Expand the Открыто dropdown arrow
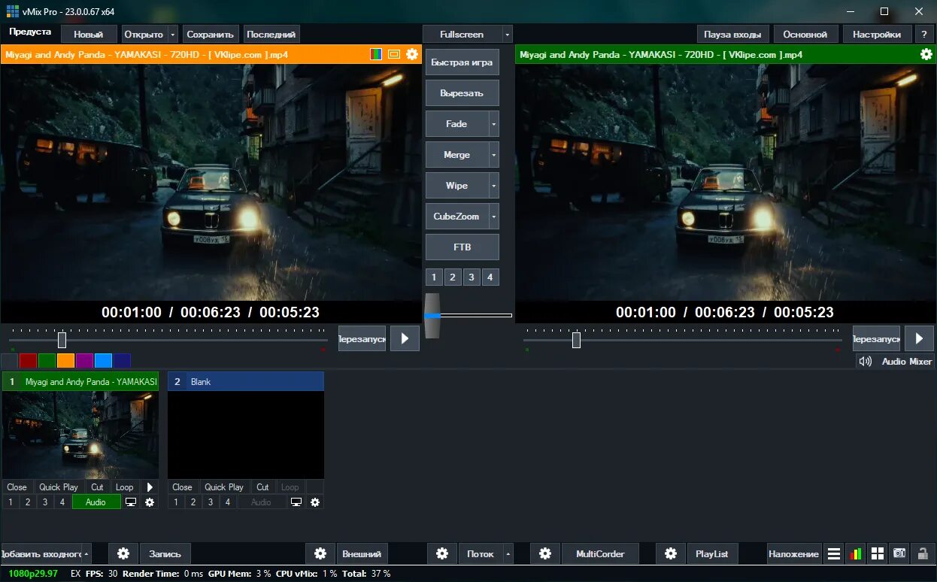The width and height of the screenshot is (937, 582). pyautogui.click(x=173, y=34)
